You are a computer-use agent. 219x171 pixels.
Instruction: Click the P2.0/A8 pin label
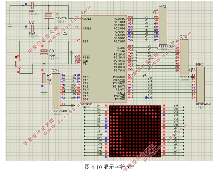120,48
